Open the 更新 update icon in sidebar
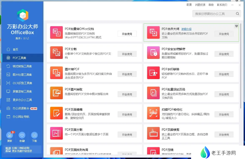The width and height of the screenshot is (245, 159). pyautogui.click(x=10, y=135)
